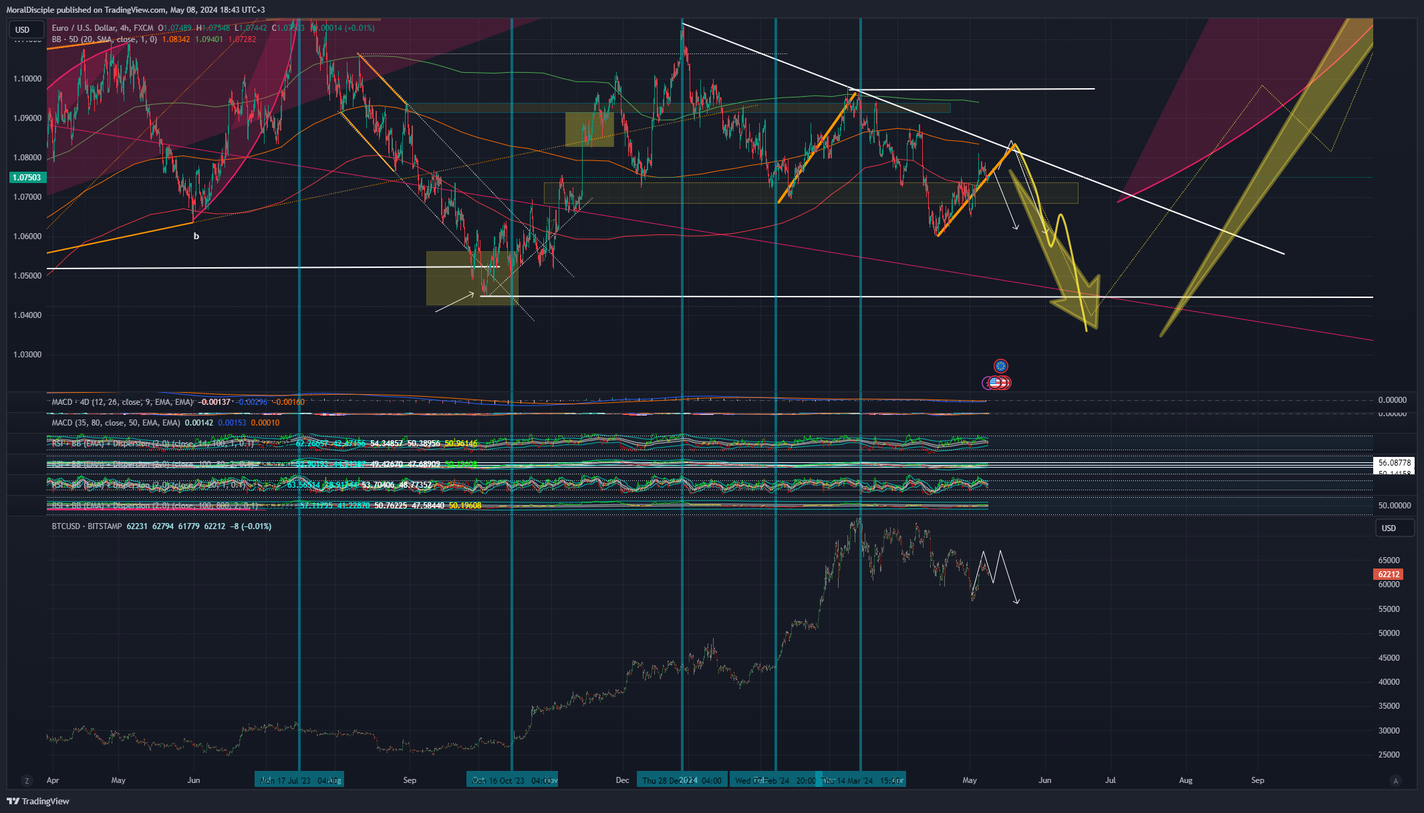Open the USD currency selector on BTCUSD pane
1424x813 pixels.
click(1395, 528)
